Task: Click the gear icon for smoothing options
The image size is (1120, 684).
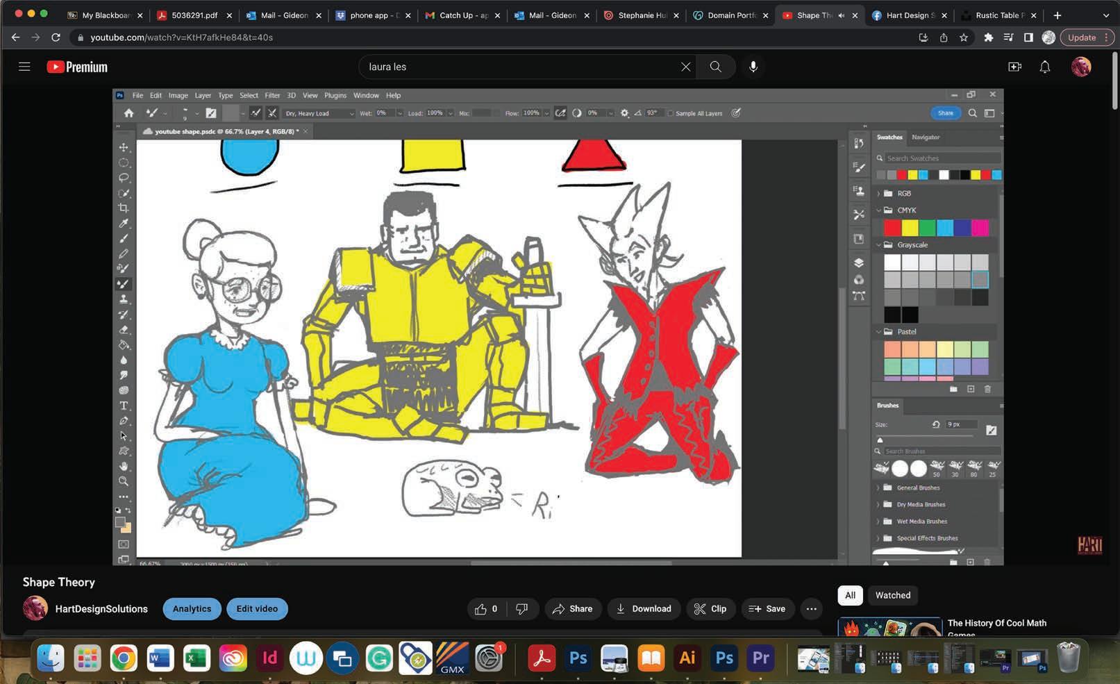Action: [624, 113]
